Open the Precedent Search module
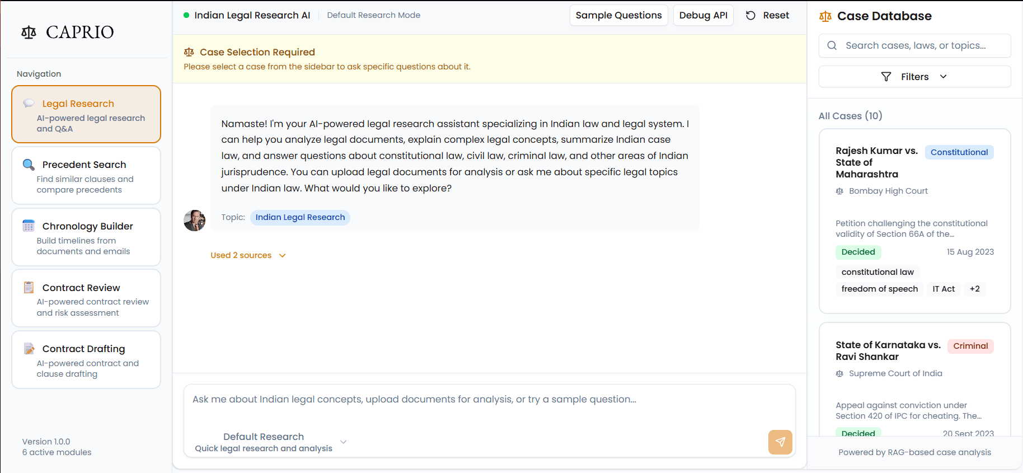 tap(86, 176)
